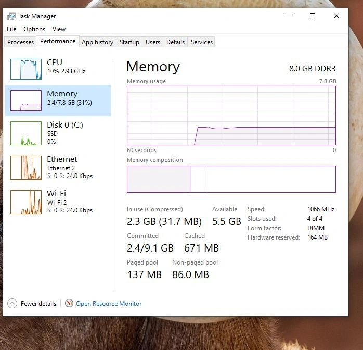Click the Task Manager title bar icon
363x350 pixels.
point(11,16)
